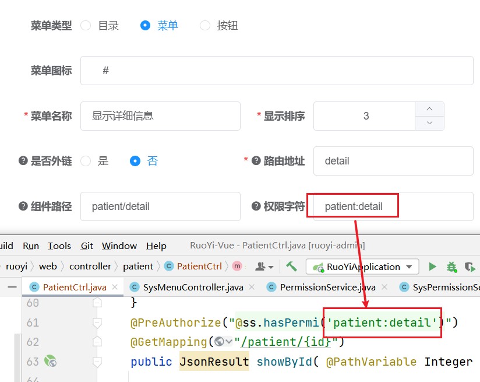Open the Window menu
Viewport: 480px width, 382px height.
click(119, 246)
